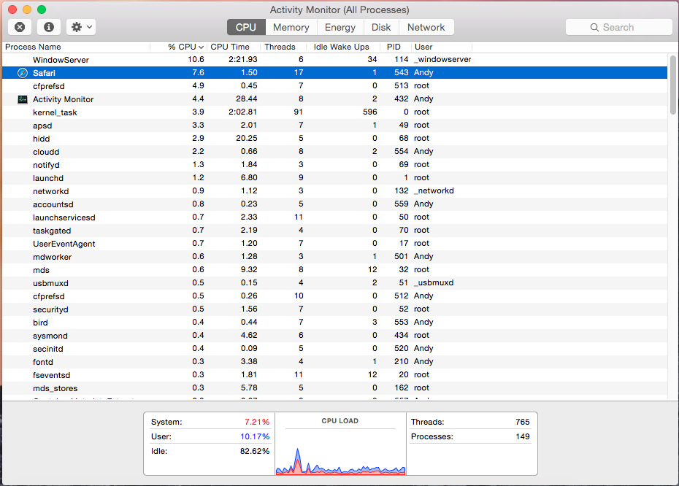Sort by User column header
Screen dimensions: 679x486
441,47
